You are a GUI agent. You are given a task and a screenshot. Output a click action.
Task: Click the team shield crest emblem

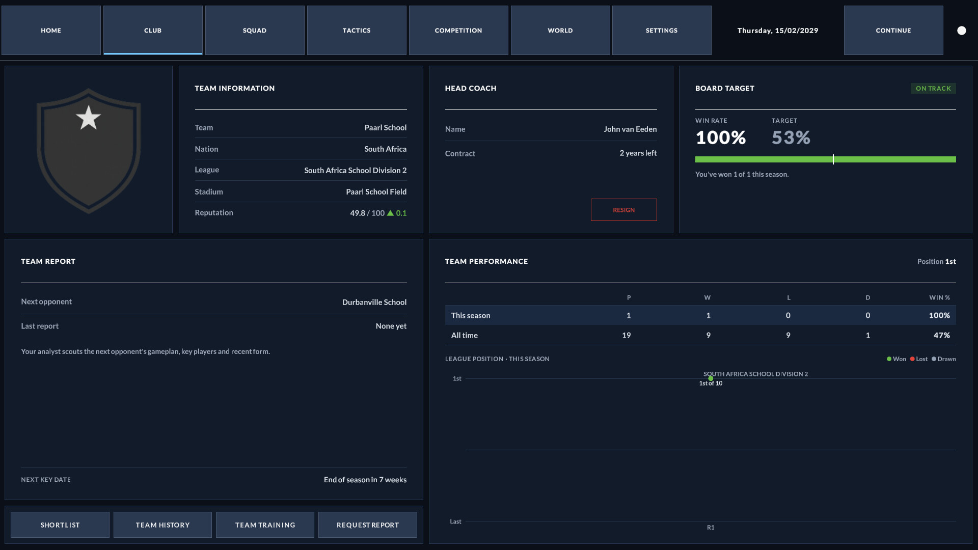89,151
